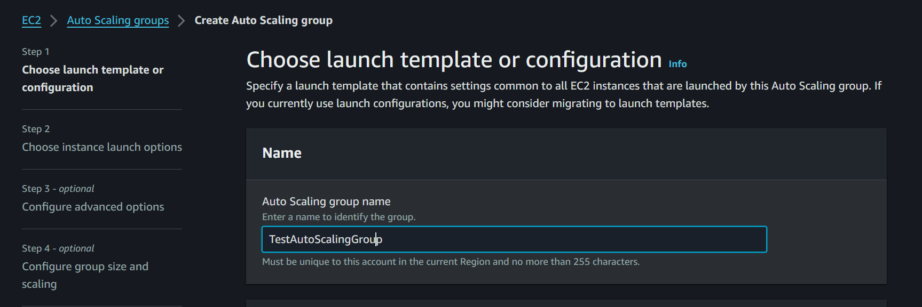The height and width of the screenshot is (307, 922).
Task: Click the Name section header
Action: 282,153
